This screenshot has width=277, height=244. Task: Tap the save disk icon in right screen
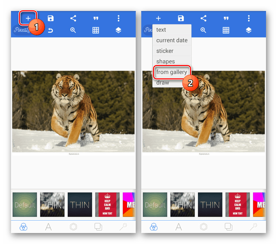point(181,18)
